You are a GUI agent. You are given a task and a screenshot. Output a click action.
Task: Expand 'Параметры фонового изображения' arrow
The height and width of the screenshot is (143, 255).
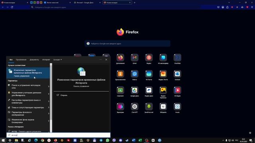click(49, 114)
